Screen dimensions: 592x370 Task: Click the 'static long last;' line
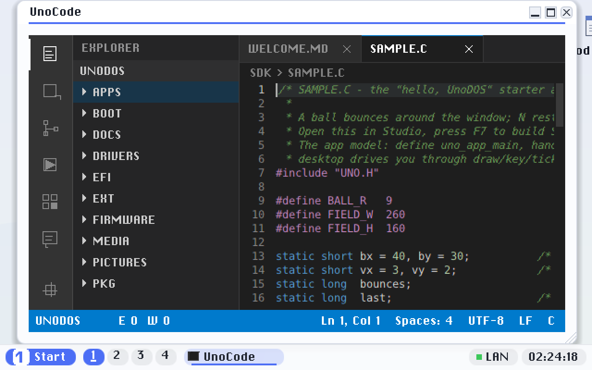[333, 298]
